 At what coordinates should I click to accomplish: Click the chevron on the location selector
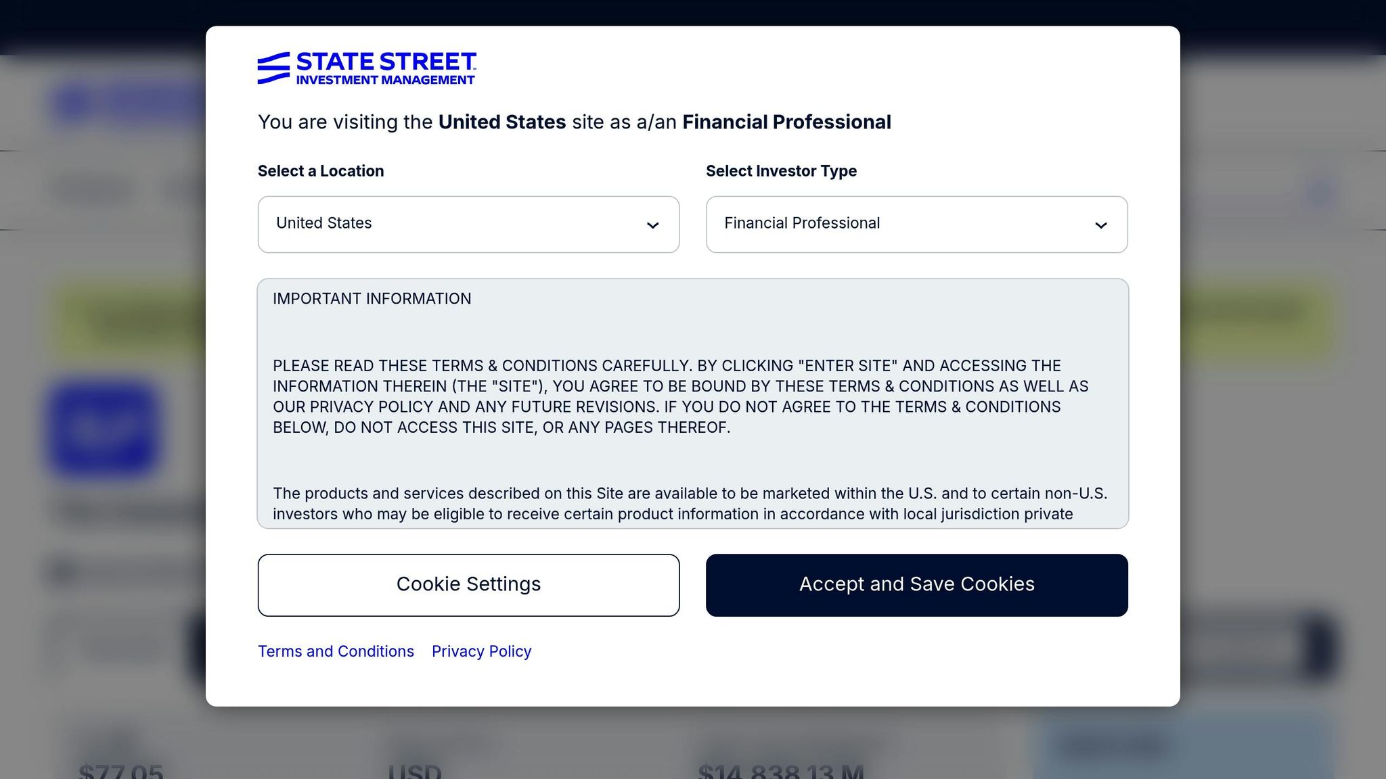(x=652, y=225)
